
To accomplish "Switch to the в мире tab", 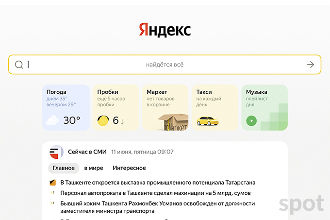I will click(94, 168).
